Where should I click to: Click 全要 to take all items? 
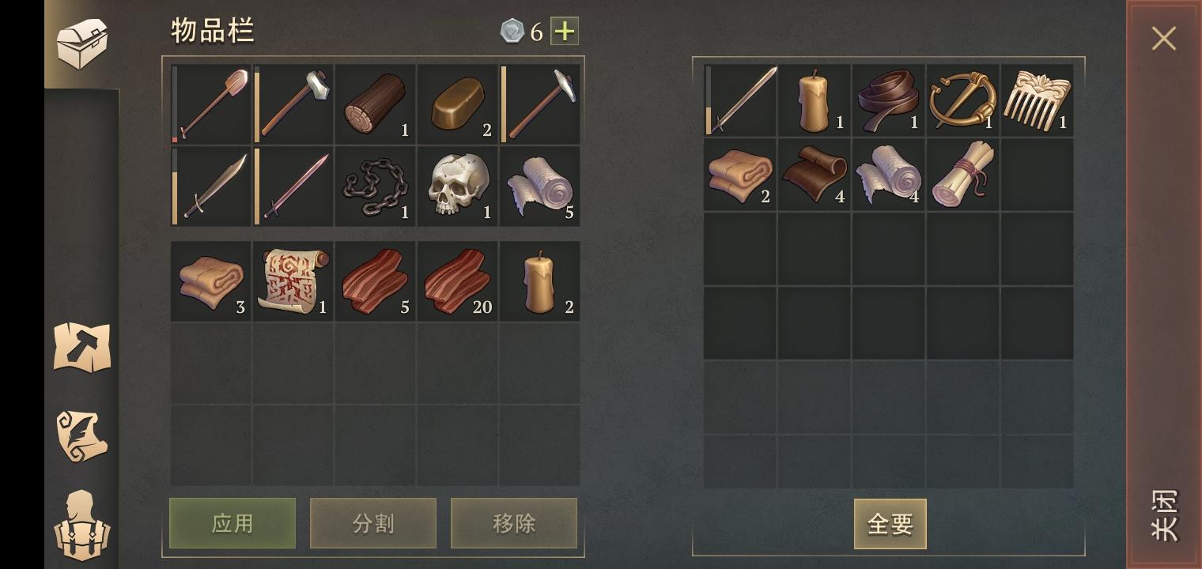(x=890, y=524)
